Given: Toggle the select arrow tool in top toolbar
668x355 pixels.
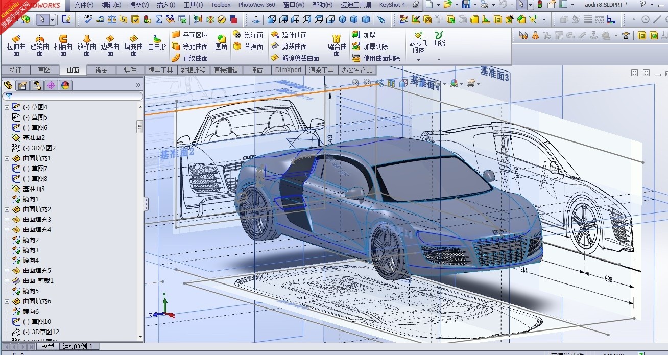Looking at the screenshot, I should coord(520,5).
